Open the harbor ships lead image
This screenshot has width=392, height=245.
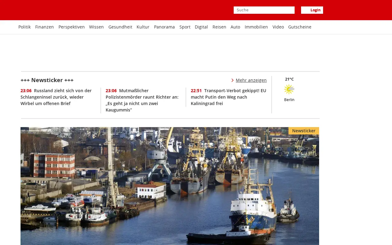170,186
